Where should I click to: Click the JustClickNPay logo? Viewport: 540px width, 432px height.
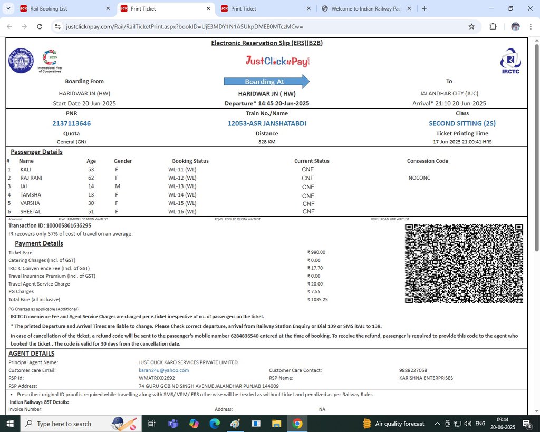(x=277, y=61)
